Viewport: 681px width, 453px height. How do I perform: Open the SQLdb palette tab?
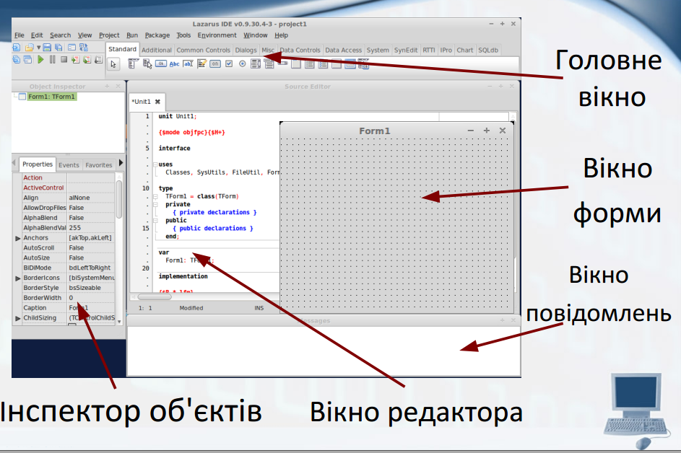click(x=488, y=50)
